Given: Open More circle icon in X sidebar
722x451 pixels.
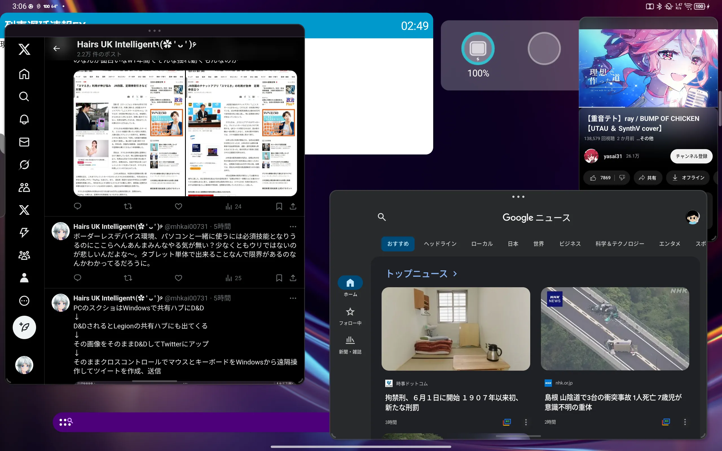Looking at the screenshot, I should [24, 301].
